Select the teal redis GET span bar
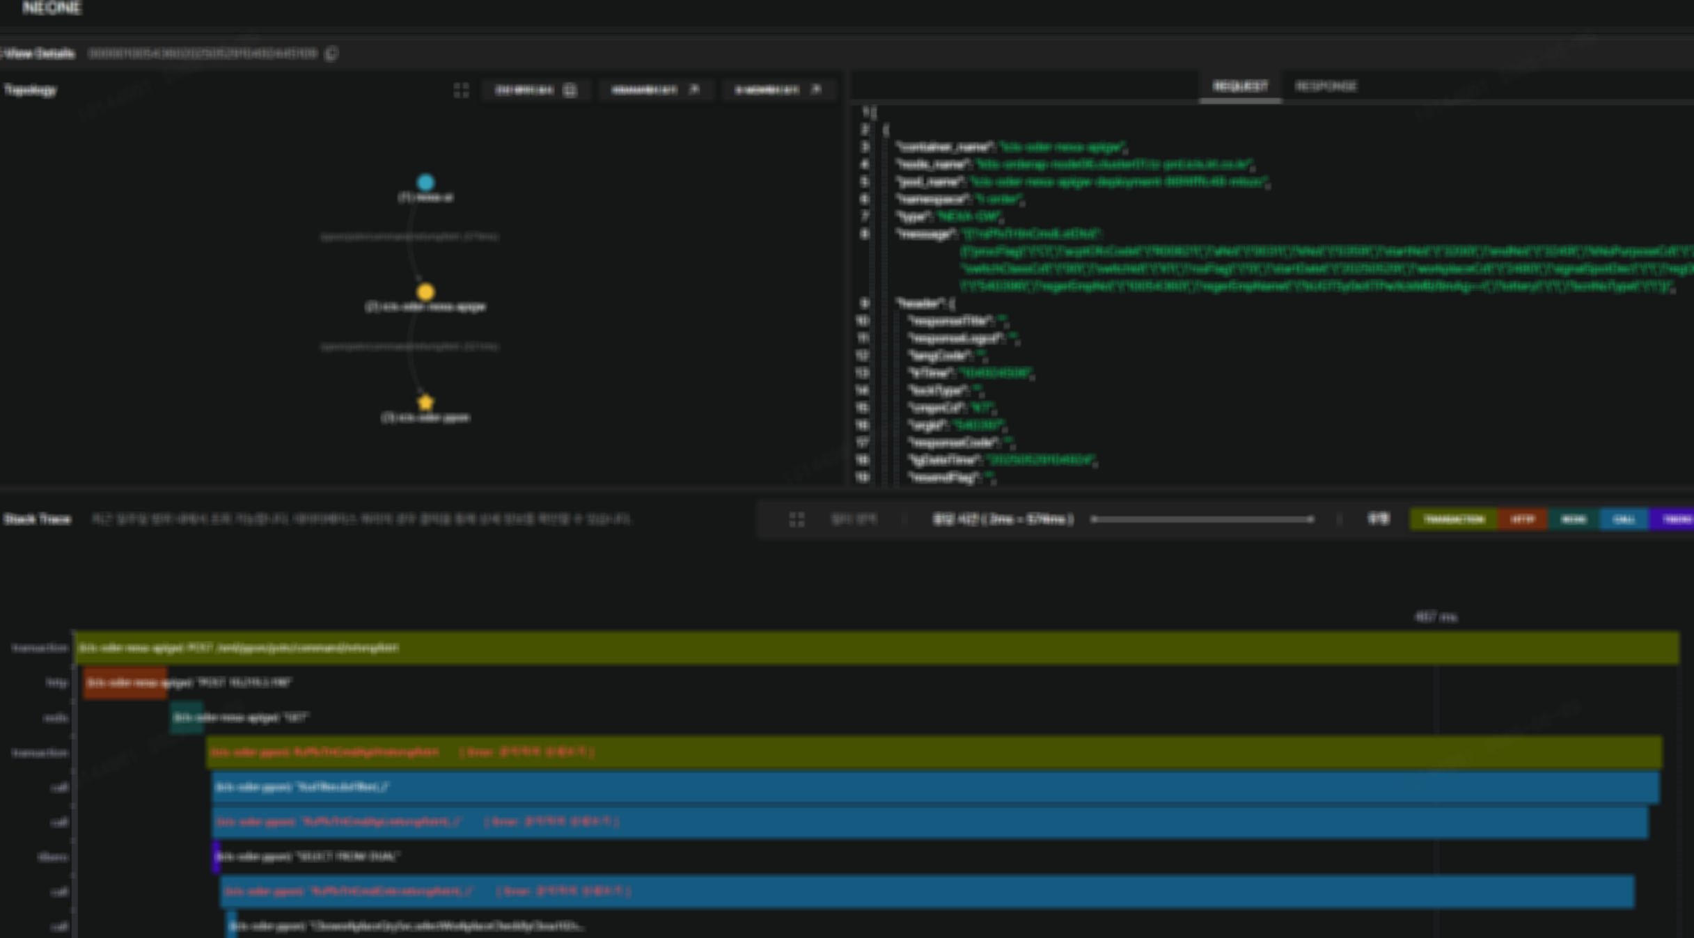The width and height of the screenshot is (1694, 938). (x=187, y=717)
